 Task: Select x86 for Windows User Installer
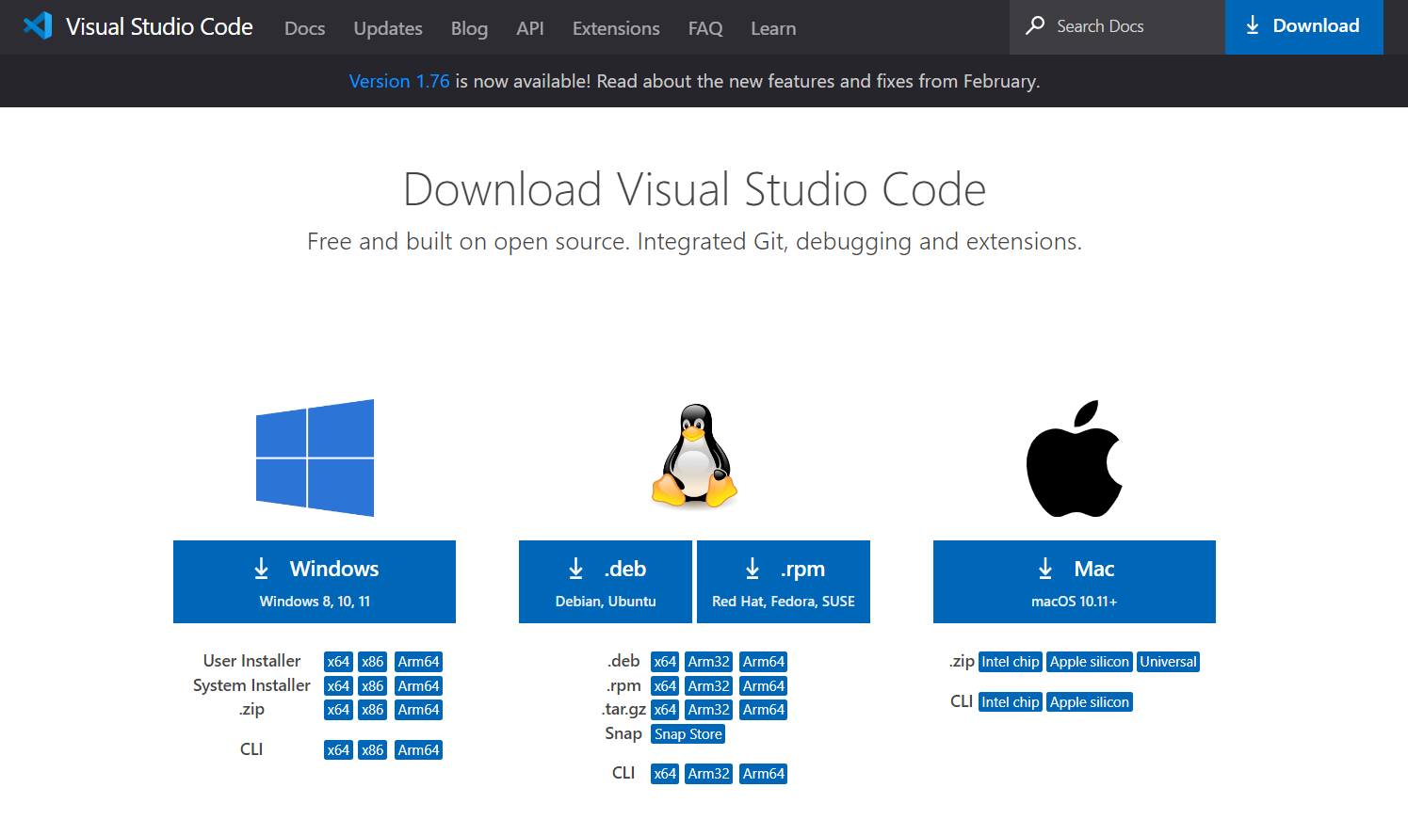373,662
